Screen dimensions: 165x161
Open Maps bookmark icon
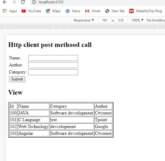coord(48,11)
